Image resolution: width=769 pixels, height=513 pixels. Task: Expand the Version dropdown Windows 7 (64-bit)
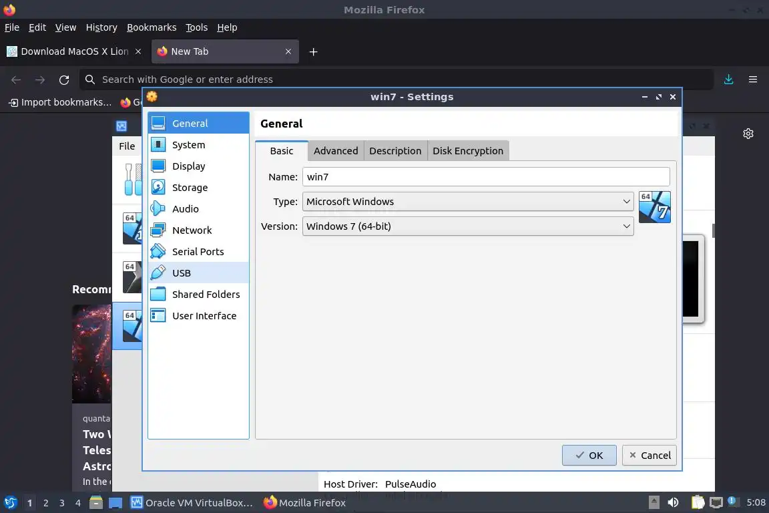[468, 226]
